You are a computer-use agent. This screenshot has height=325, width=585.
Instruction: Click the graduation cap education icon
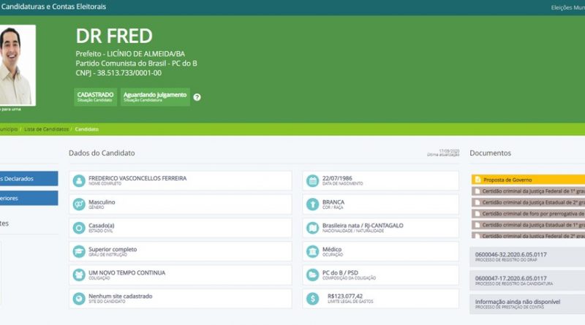coord(79,251)
